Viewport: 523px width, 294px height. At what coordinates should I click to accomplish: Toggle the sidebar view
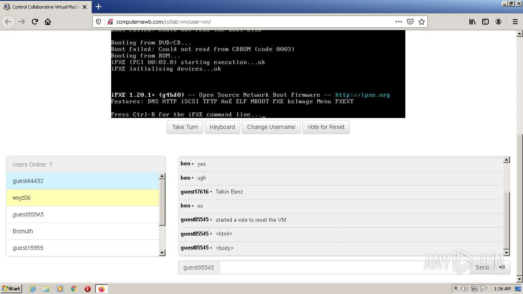[485, 22]
